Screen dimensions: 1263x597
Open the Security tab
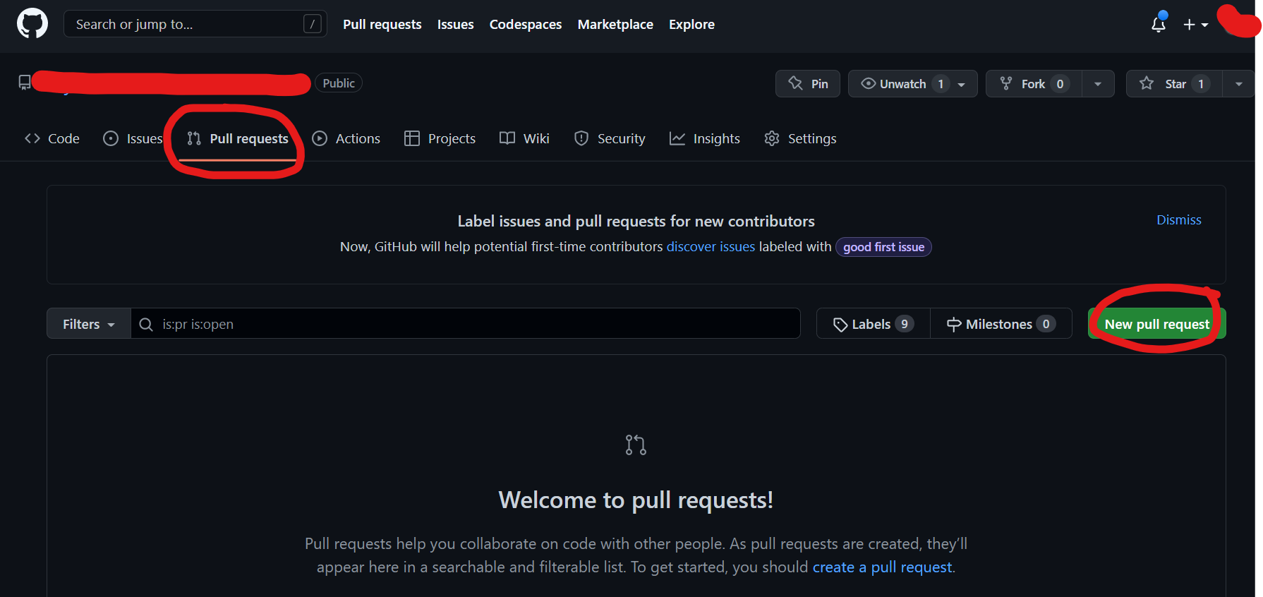(x=610, y=138)
